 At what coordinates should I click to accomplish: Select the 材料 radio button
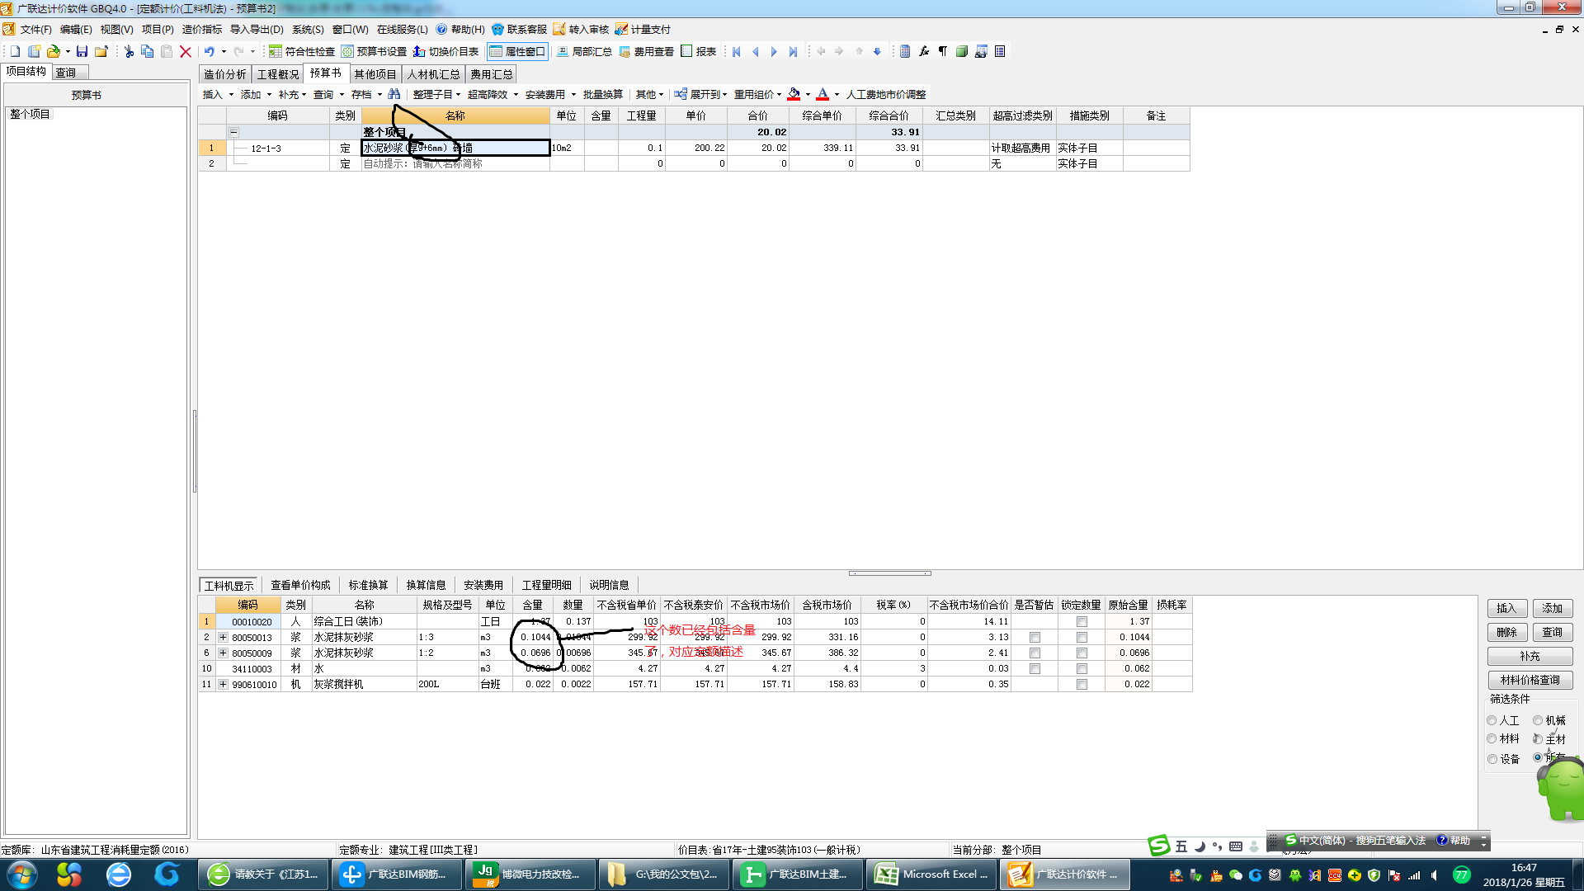point(1492,738)
